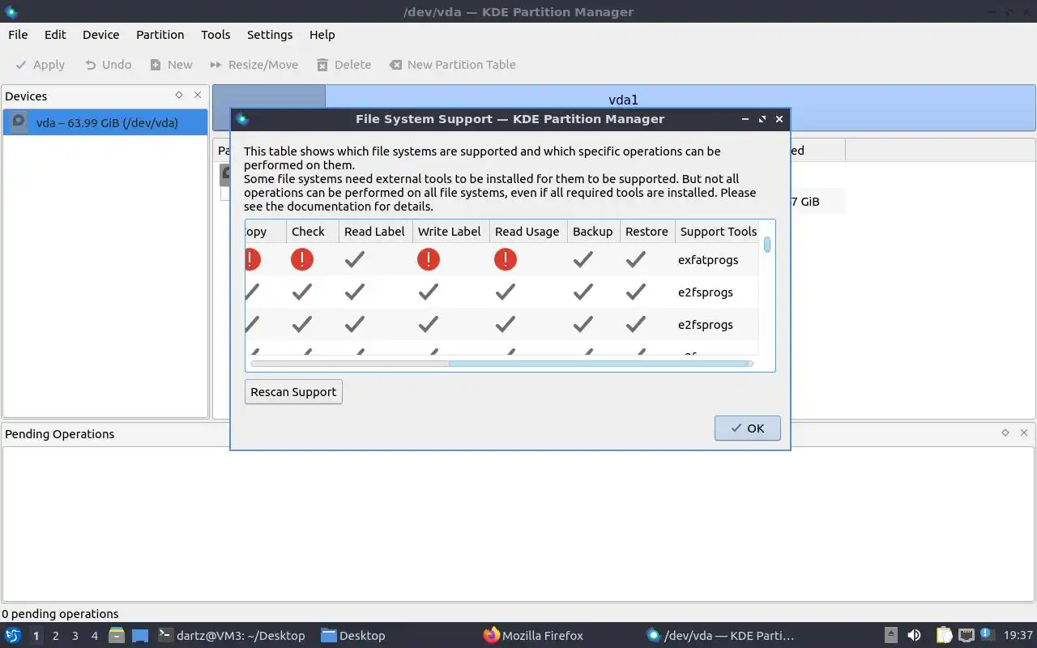Open file manager icon in taskbar
The image size is (1037, 648).
116,635
